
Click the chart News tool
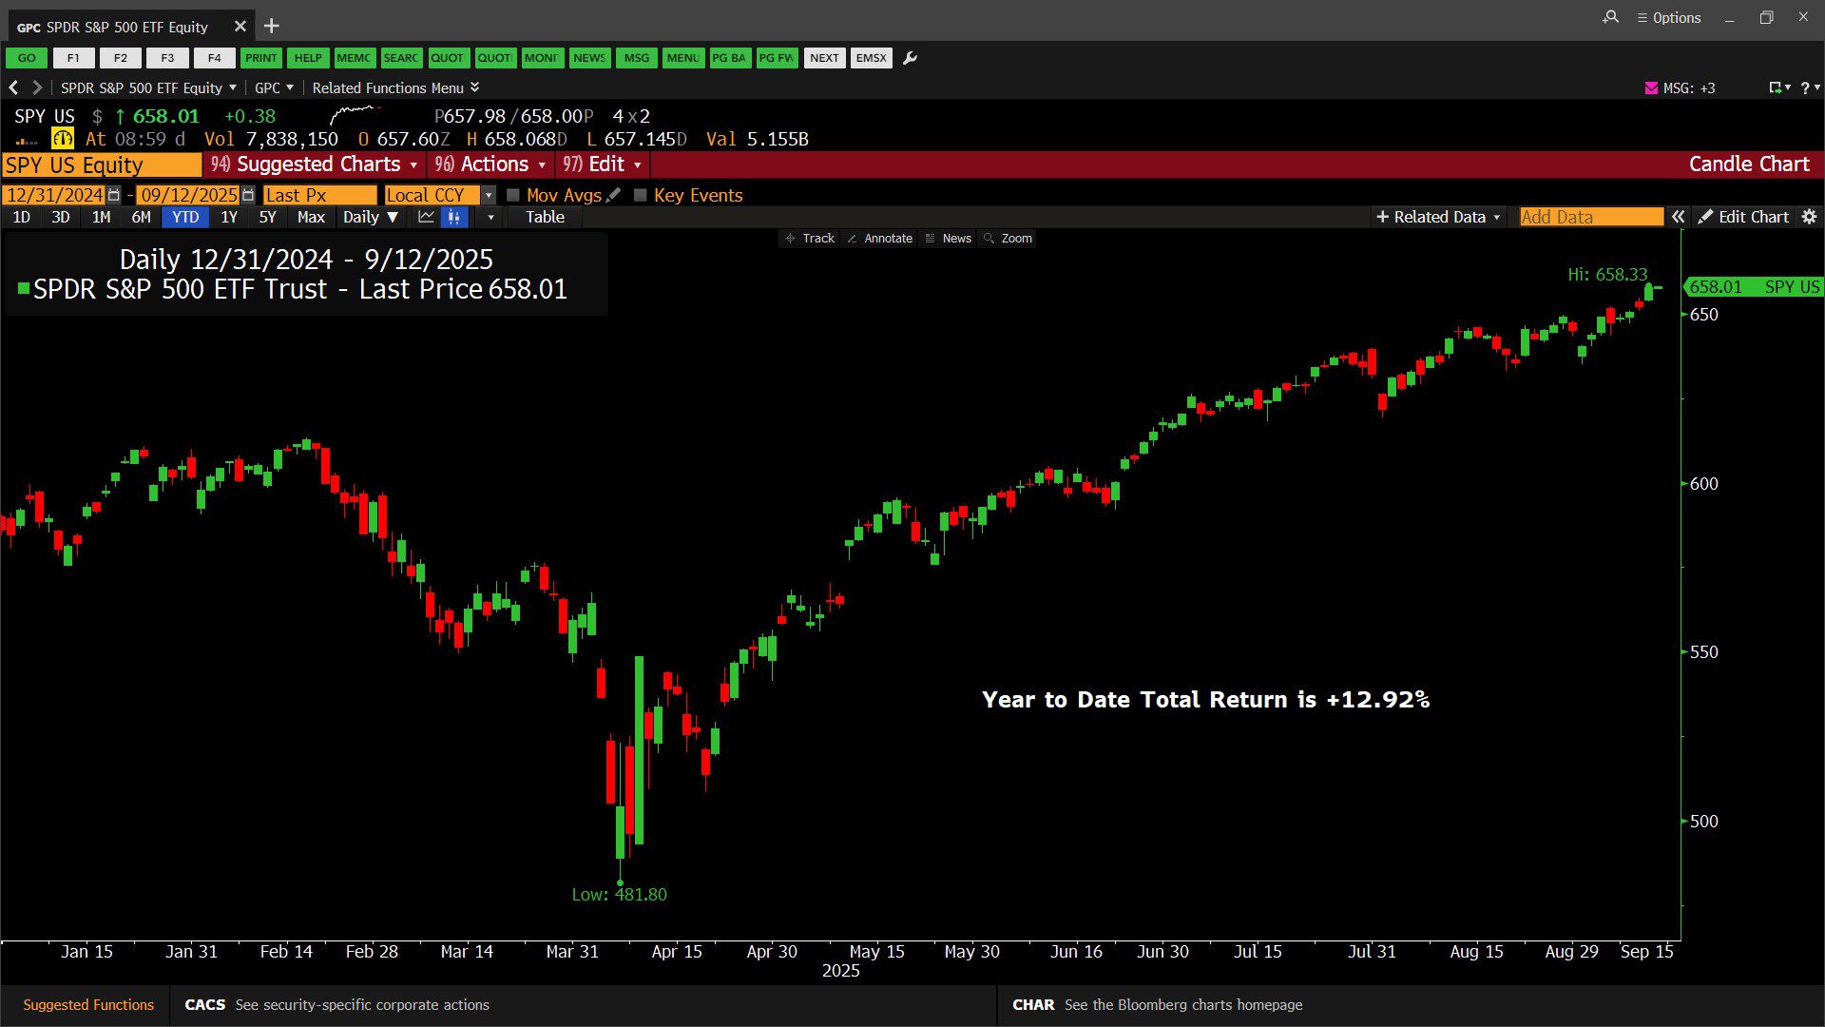pyautogui.click(x=949, y=239)
